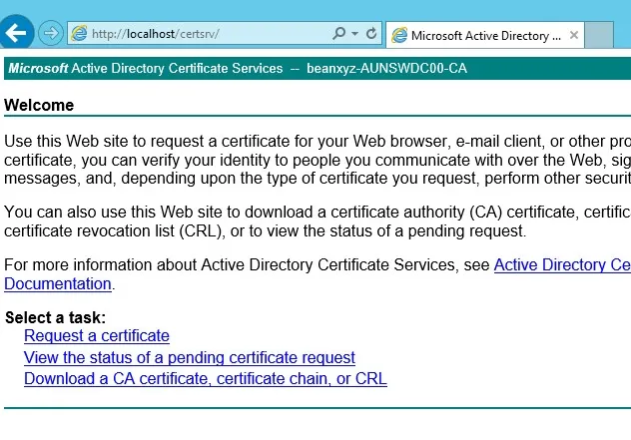Open the Request a certificate link

[97, 336]
